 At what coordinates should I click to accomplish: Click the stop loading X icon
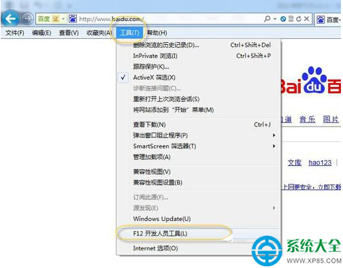306,19
